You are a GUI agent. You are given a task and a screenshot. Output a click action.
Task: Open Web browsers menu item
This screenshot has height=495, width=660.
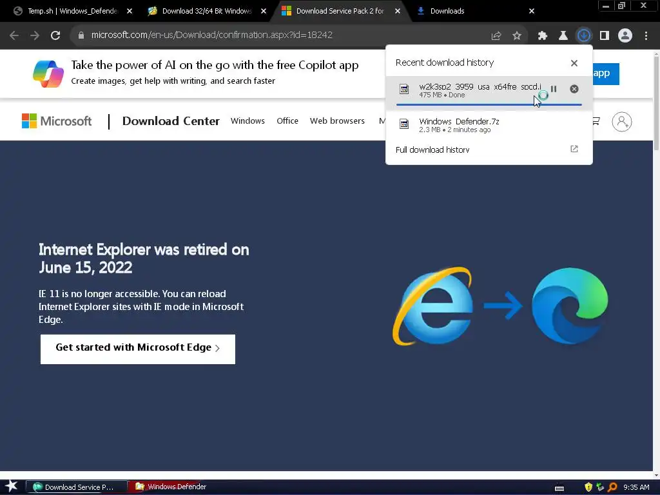click(x=337, y=121)
